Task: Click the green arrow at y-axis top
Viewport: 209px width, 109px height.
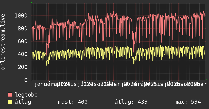Action: [32, 3]
